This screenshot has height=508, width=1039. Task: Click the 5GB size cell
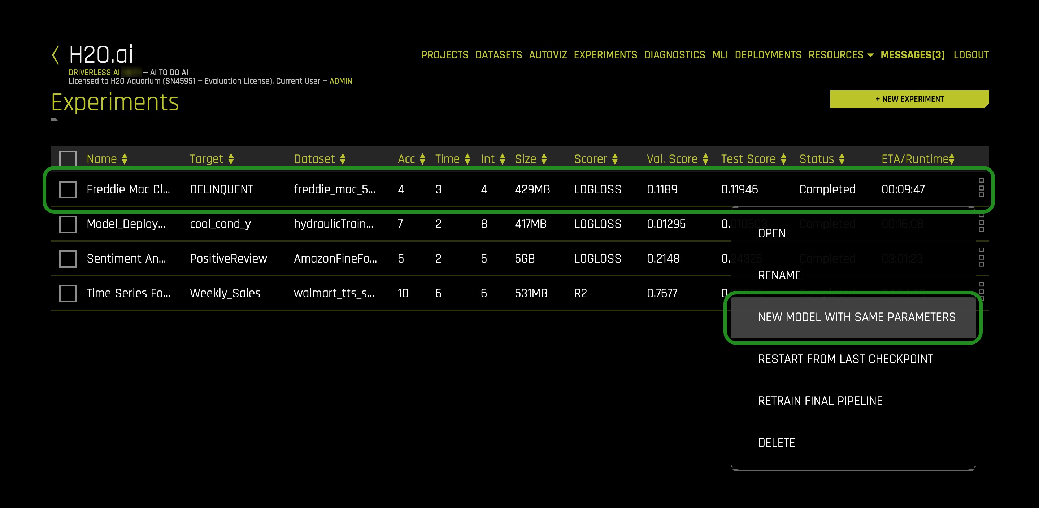pos(524,259)
